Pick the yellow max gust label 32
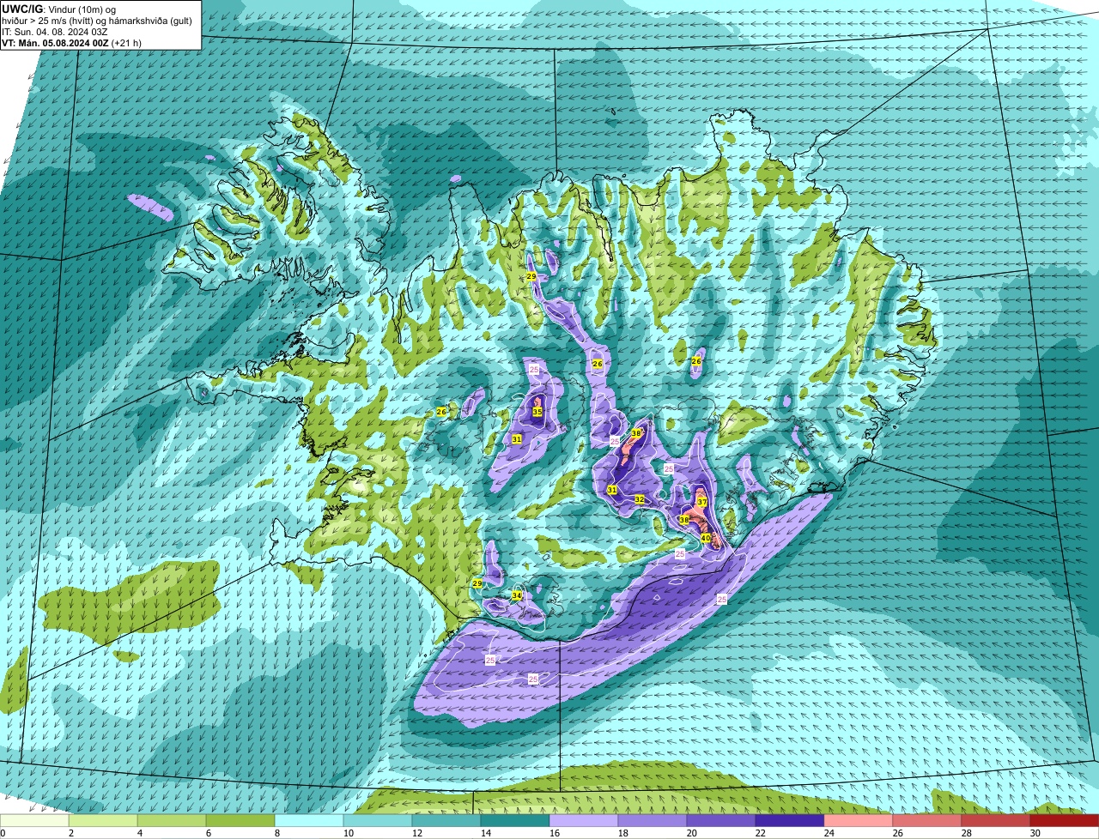This screenshot has width=1099, height=839. point(640,499)
